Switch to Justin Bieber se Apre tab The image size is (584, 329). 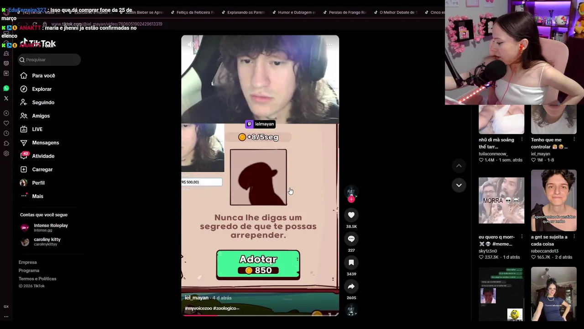[x=141, y=12]
